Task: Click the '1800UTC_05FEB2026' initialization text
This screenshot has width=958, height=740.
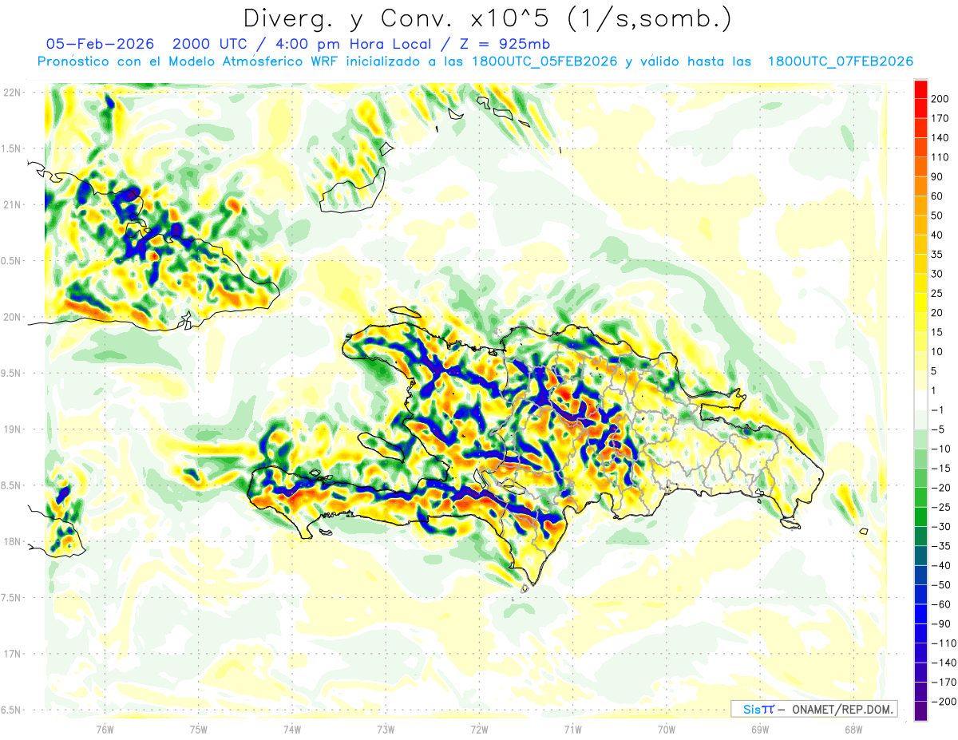Action: coord(545,61)
